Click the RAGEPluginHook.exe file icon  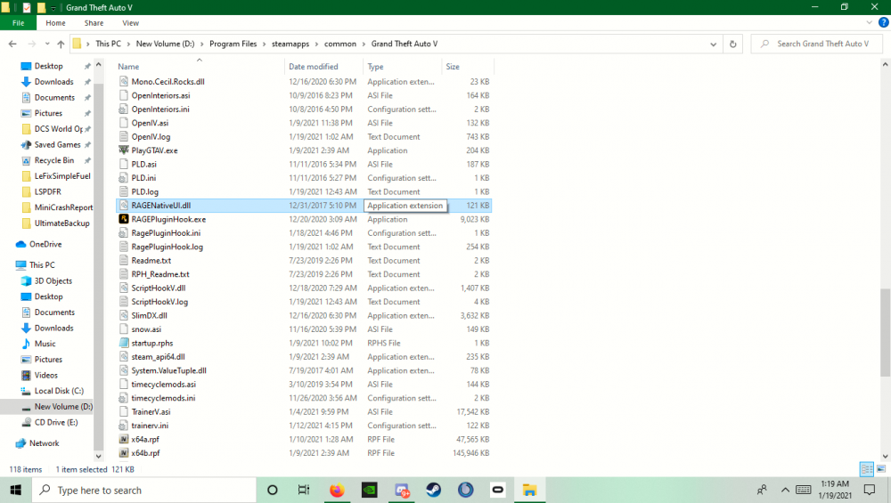[124, 219]
